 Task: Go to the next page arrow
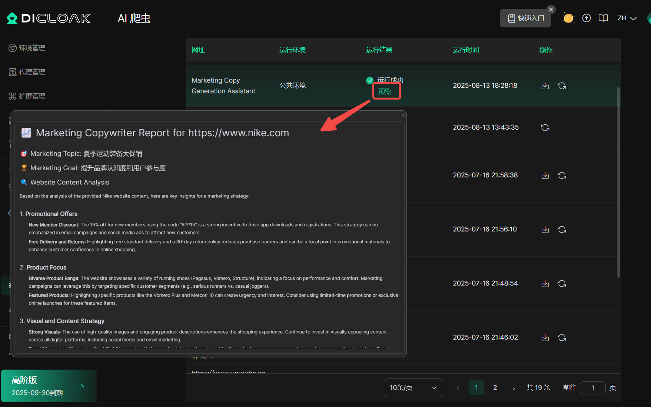pyautogui.click(x=514, y=388)
